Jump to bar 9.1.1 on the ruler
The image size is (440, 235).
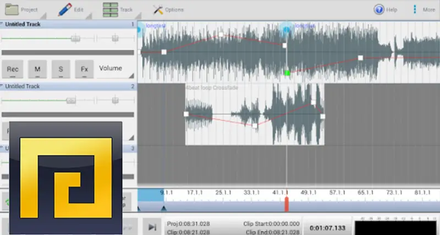[167, 193]
